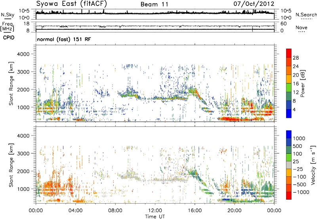This screenshot has height=219, width=317.
Task: Select the '60' Nave axis value
Action: click(x=283, y=24)
